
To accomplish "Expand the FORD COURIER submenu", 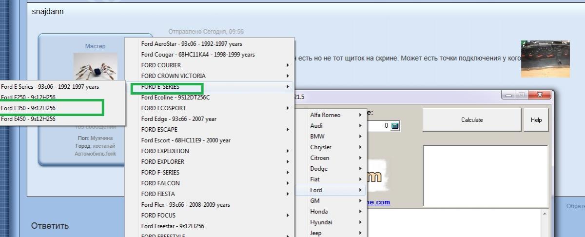I will [x=210, y=65].
